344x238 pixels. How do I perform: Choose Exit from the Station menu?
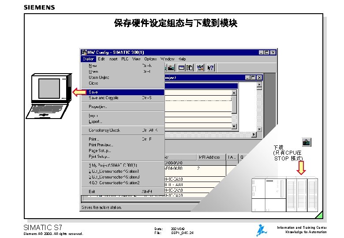pos(123,192)
